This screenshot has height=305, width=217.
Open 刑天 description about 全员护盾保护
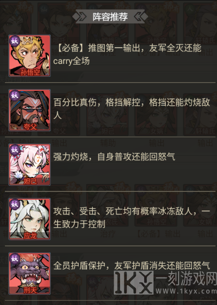click(x=132, y=266)
